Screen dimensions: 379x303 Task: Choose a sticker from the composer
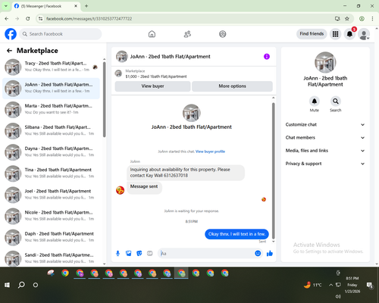click(139, 253)
